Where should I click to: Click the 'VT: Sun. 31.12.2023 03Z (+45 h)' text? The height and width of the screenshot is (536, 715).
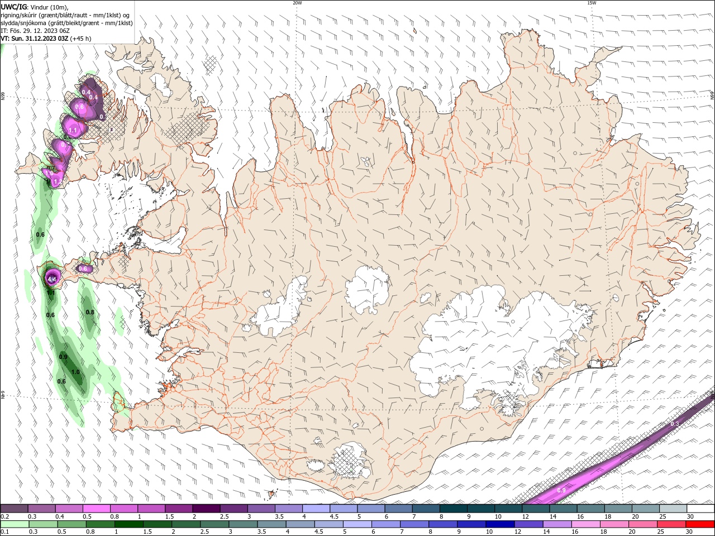46,39
